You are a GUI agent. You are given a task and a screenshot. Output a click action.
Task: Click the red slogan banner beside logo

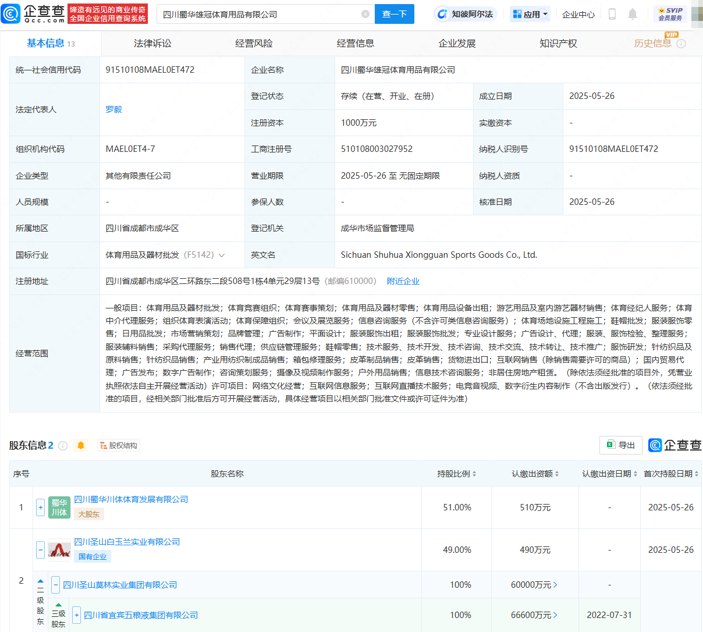point(108,14)
